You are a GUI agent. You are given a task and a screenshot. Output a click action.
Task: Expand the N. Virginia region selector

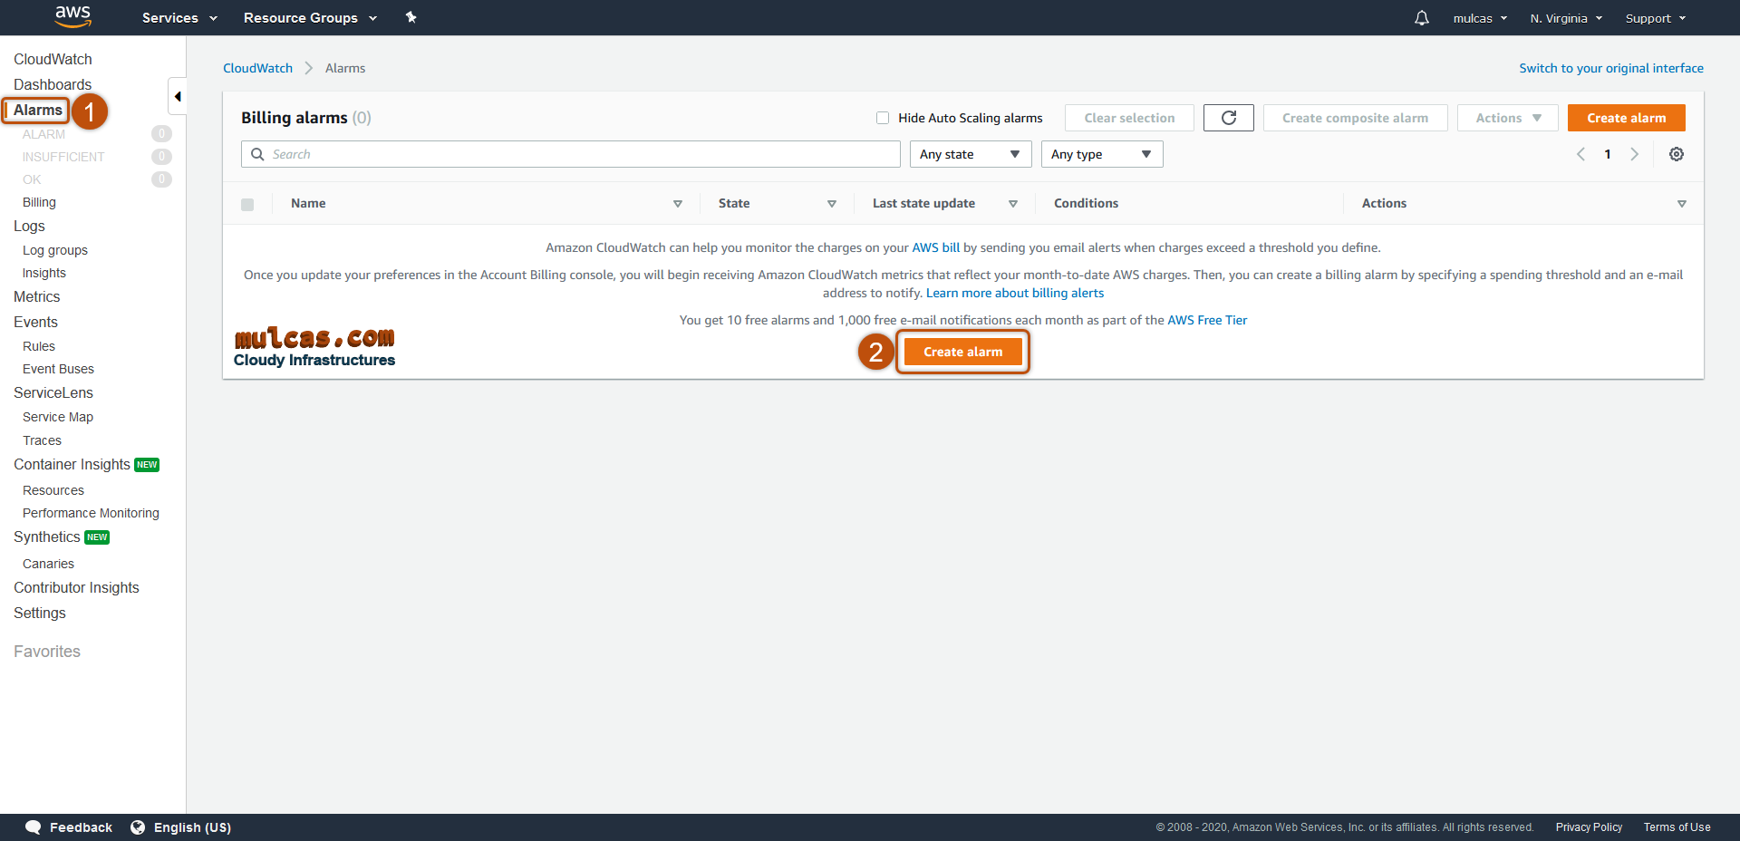(1565, 18)
